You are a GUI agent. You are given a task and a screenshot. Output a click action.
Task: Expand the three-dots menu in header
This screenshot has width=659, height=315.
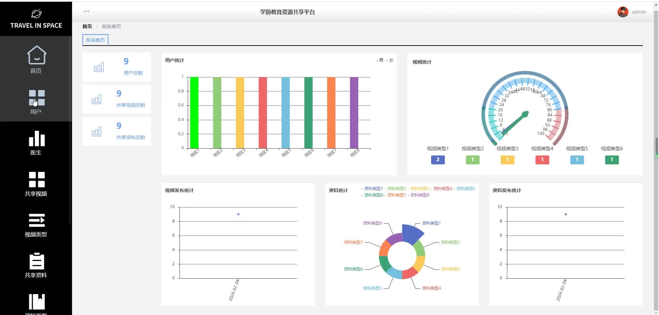86,11
